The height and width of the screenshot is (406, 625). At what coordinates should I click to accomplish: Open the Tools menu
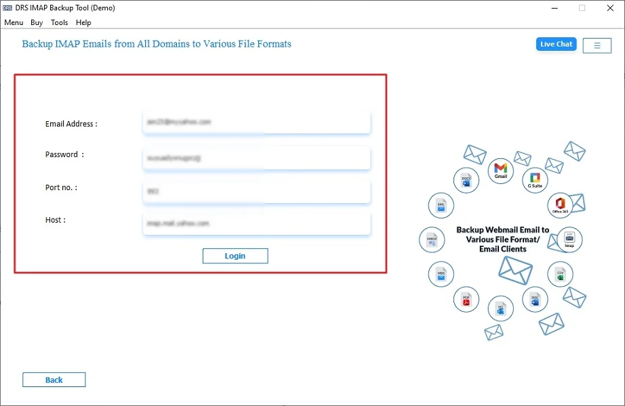[x=60, y=22]
